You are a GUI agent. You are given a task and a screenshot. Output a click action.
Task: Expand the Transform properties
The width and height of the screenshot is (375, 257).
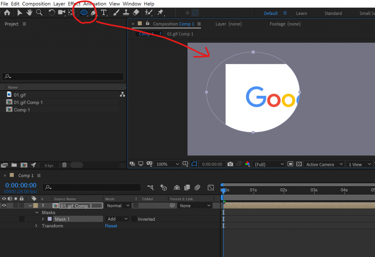point(36,226)
